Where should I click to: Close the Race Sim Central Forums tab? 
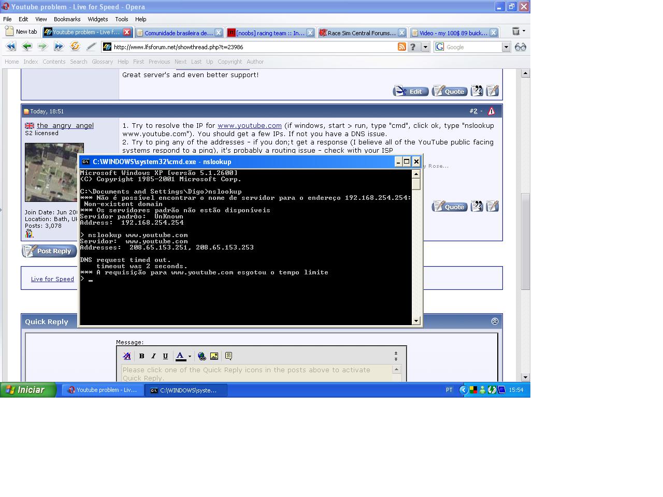pos(401,33)
